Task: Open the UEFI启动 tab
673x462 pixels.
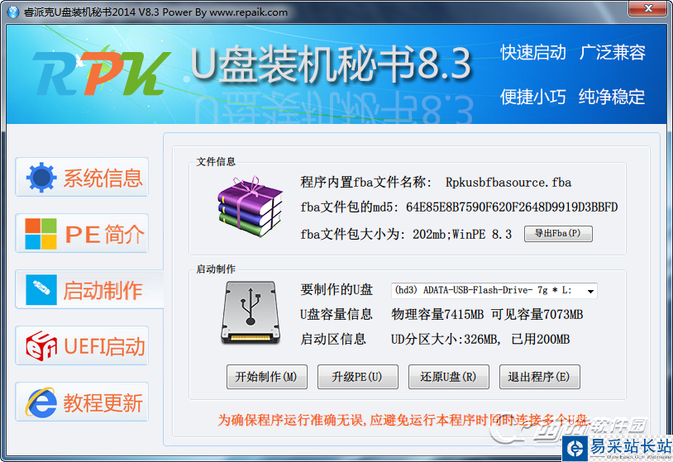Action: pos(82,345)
